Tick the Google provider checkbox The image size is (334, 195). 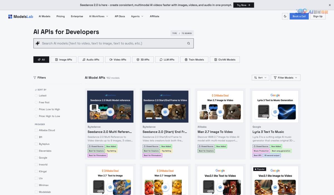[x=36, y=158]
